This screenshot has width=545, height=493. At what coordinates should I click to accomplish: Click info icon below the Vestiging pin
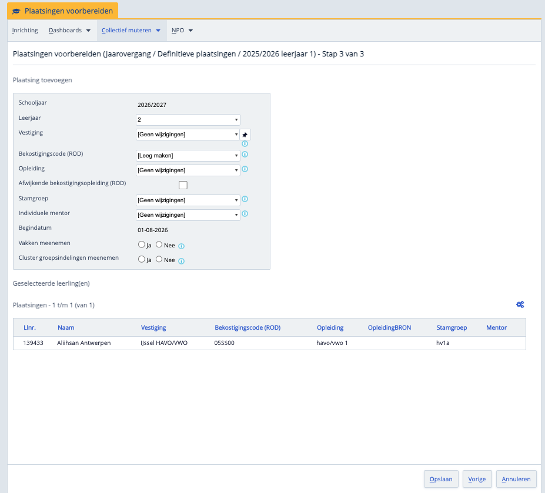pos(245,144)
